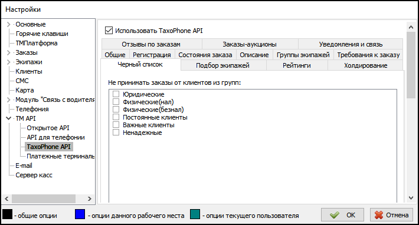The height and width of the screenshot is (225, 419).
Task: Expand the Основные tree node
Action: pyautogui.click(x=8, y=24)
